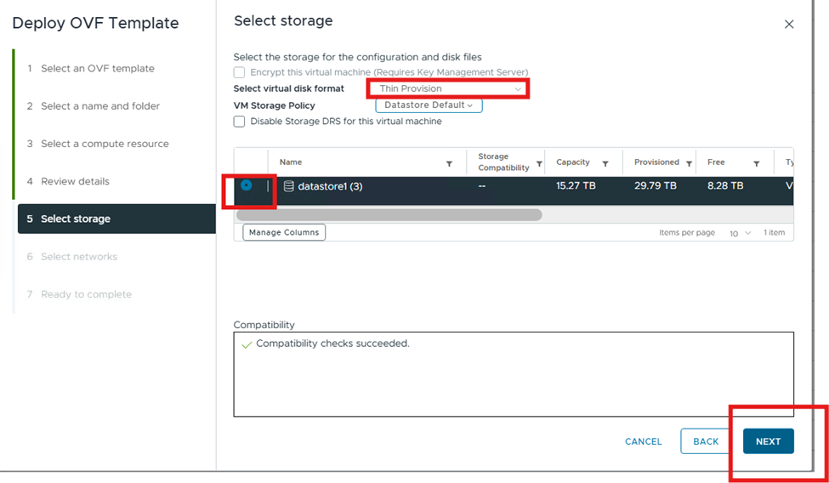The image size is (829, 483).
Task: Click the Name column filter icon
Action: tap(449, 163)
